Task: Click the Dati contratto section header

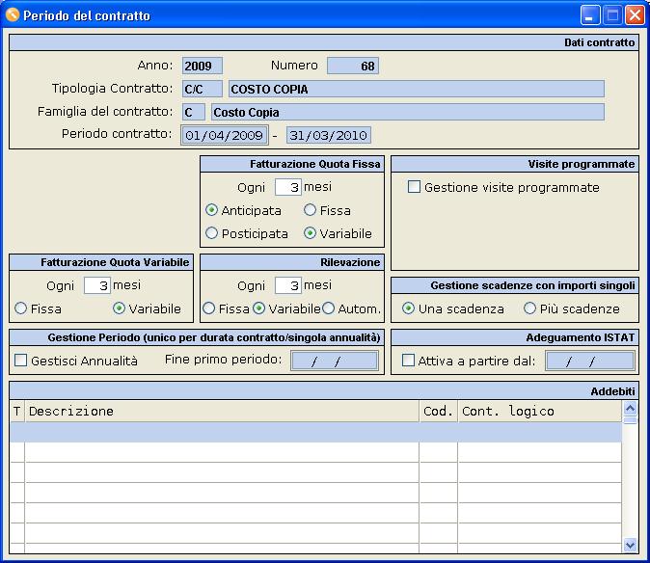Action: coord(324,42)
